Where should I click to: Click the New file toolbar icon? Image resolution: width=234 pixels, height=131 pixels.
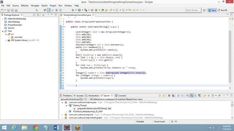pos(2,10)
